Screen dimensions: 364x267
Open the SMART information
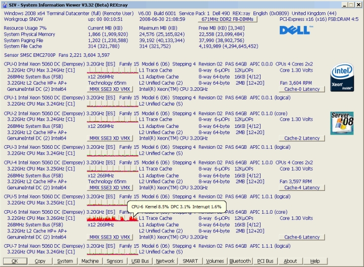pyautogui.click(x=190, y=261)
